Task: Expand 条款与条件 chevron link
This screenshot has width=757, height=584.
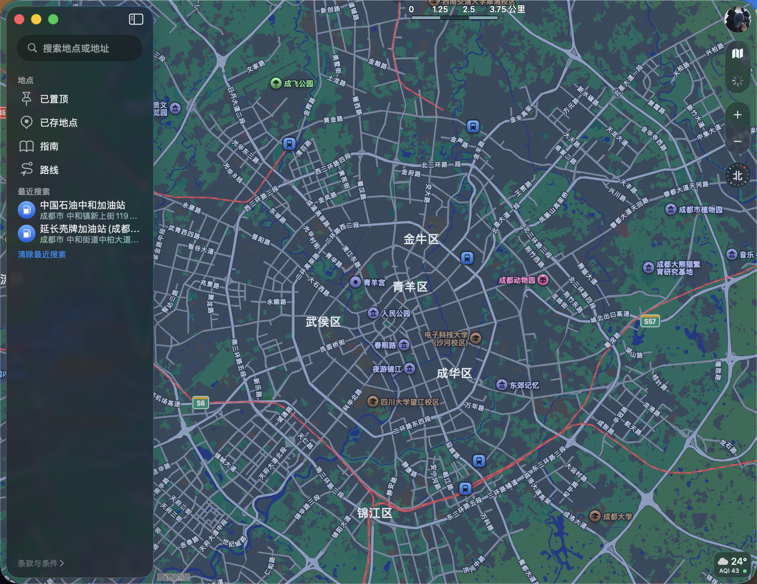Action: [x=41, y=563]
